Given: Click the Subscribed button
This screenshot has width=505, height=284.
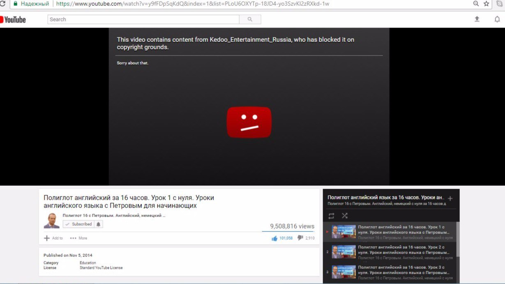Looking at the screenshot, I should click(x=78, y=224).
